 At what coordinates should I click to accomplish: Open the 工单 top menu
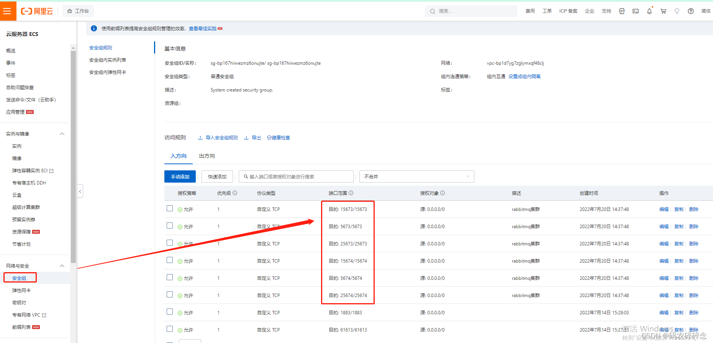click(547, 11)
